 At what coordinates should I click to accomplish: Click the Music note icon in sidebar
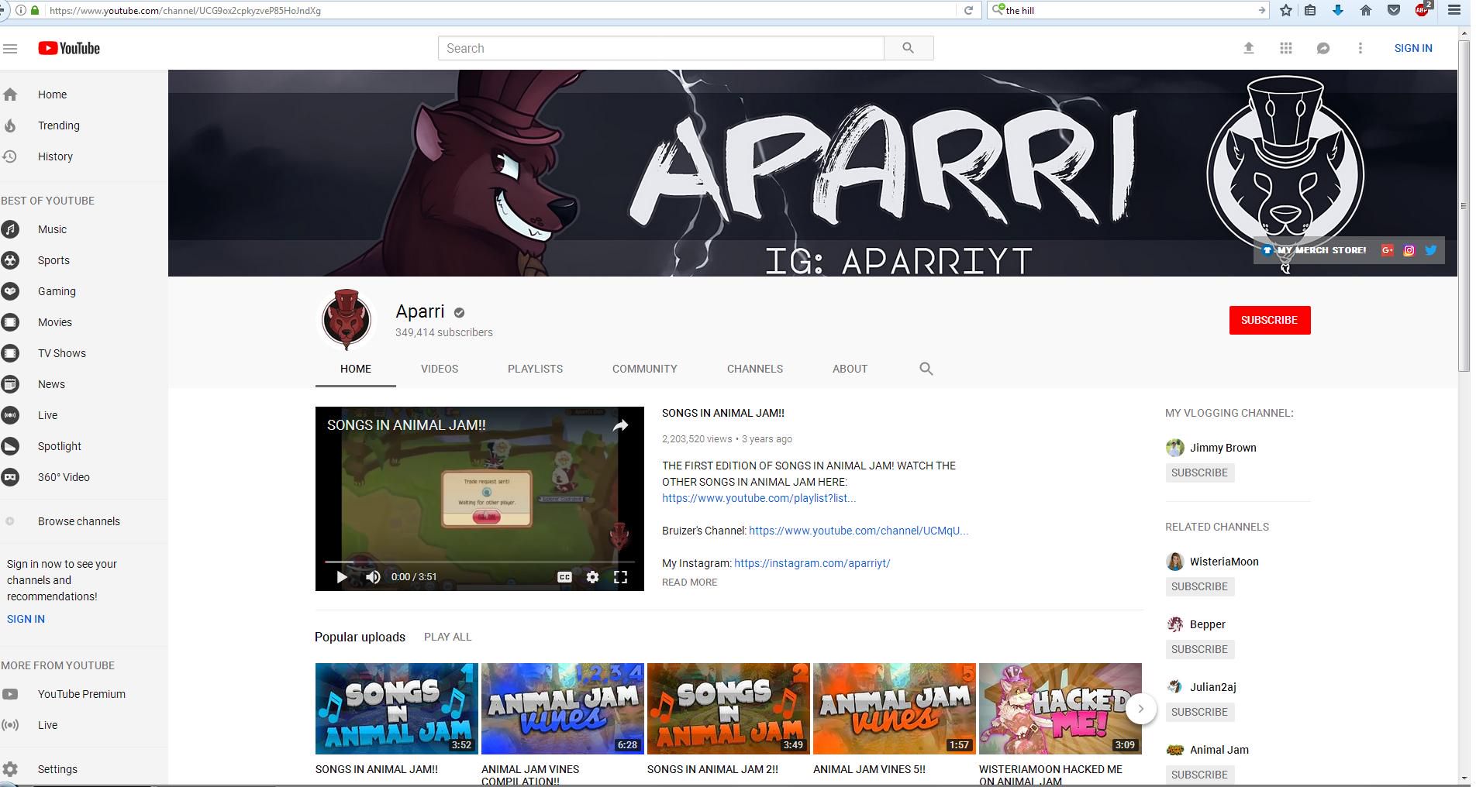coord(10,229)
